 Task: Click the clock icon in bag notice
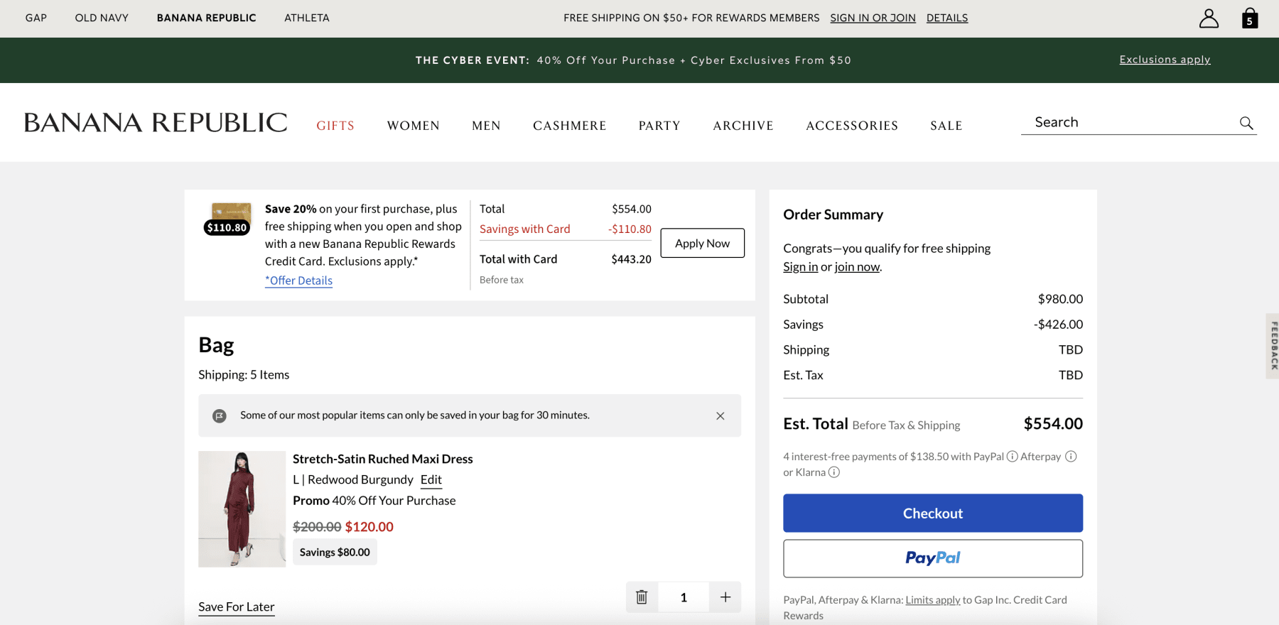pos(220,415)
